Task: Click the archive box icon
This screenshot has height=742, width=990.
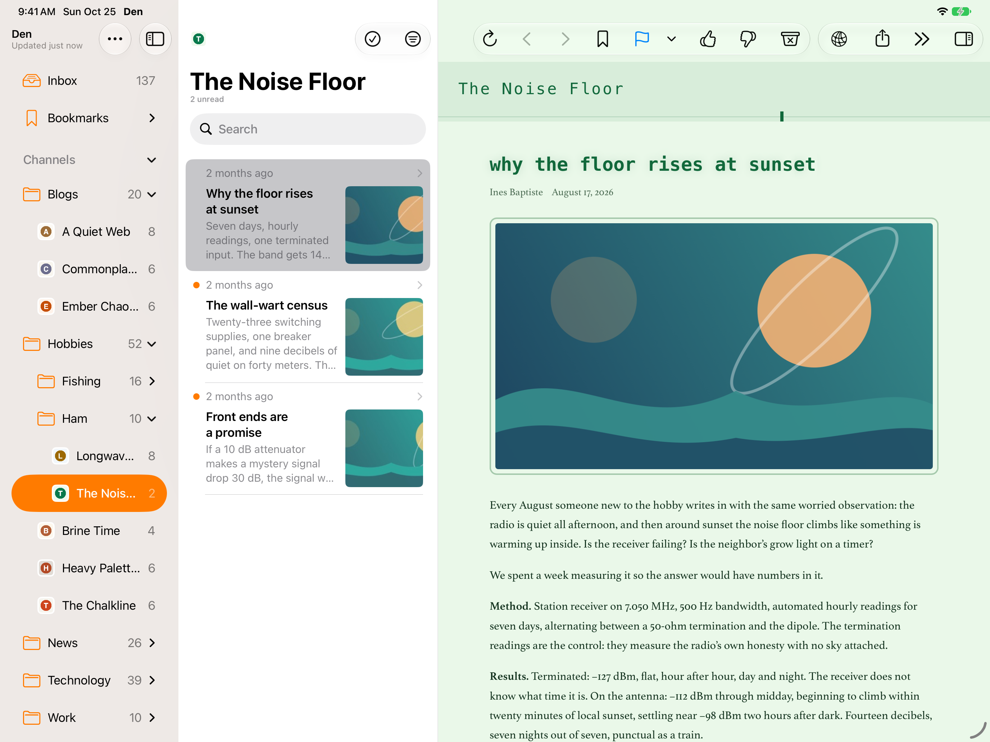Action: pos(790,39)
